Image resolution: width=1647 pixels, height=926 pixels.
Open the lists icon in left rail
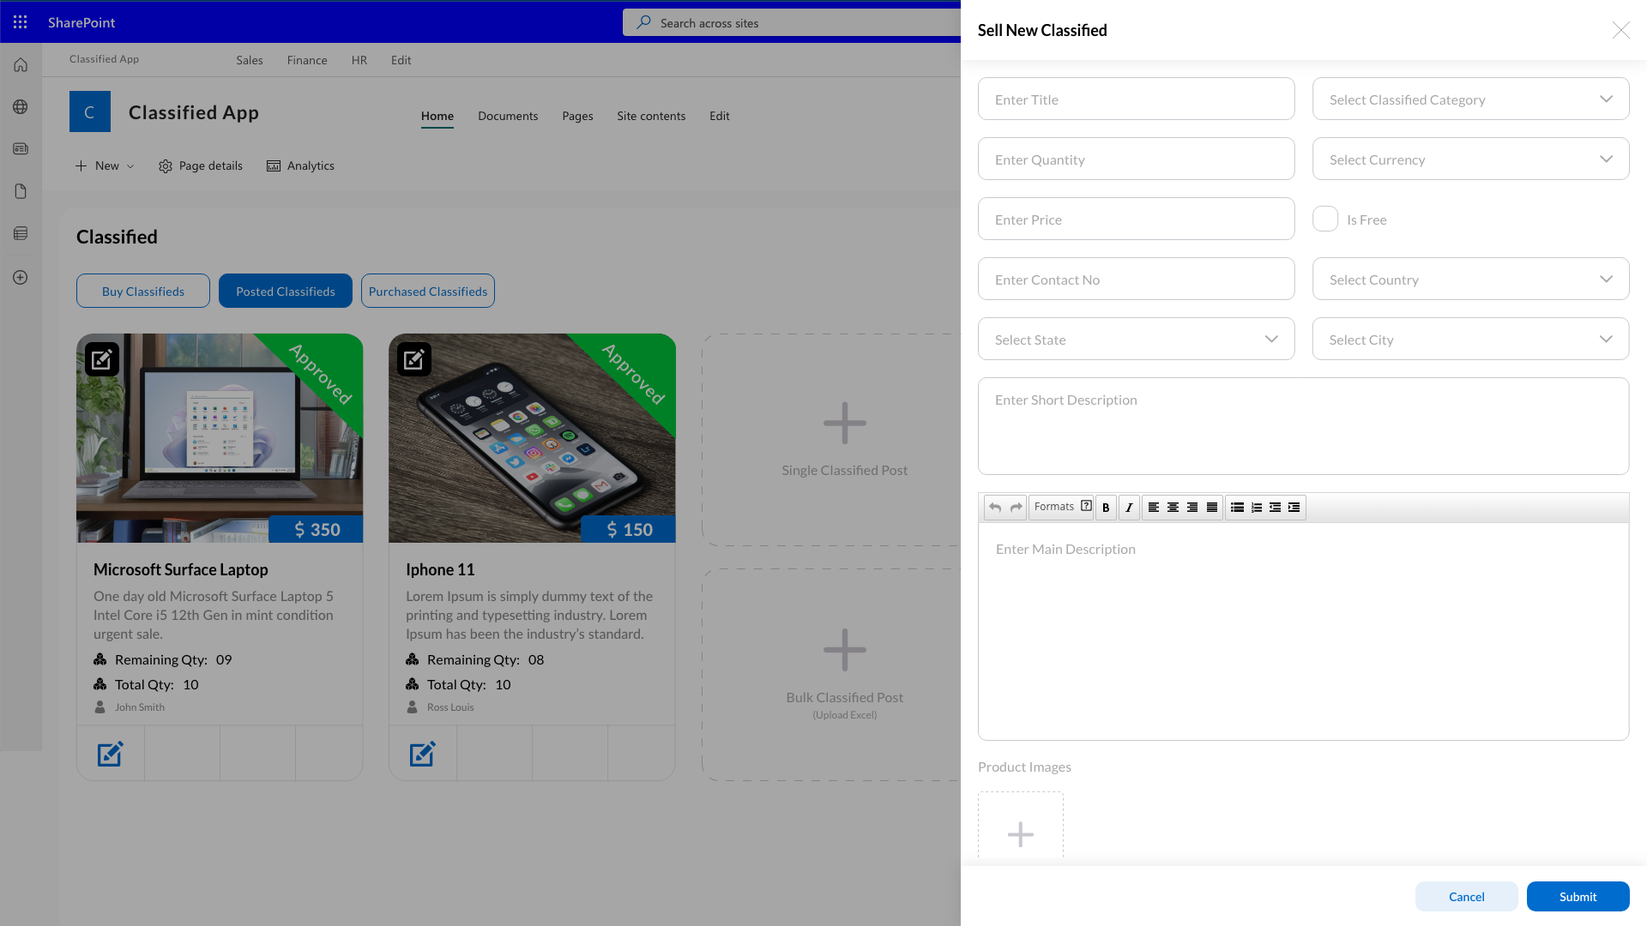click(x=21, y=233)
